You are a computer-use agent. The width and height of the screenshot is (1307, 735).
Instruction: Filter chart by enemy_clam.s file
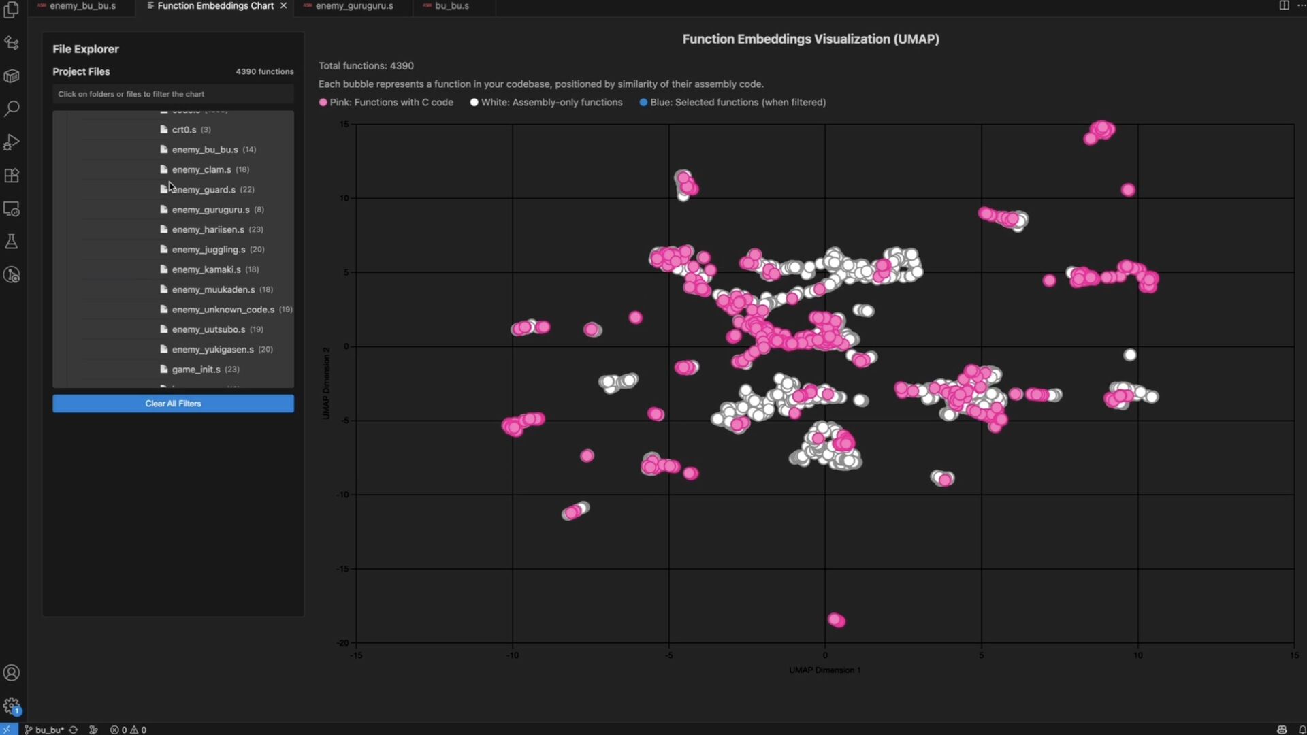coord(201,169)
